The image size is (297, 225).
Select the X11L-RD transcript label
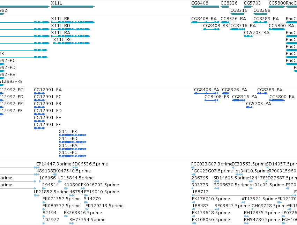click(x=61, y=26)
